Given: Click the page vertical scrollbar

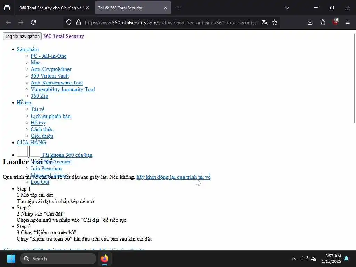Looking at the screenshot, I should tap(354, 78).
